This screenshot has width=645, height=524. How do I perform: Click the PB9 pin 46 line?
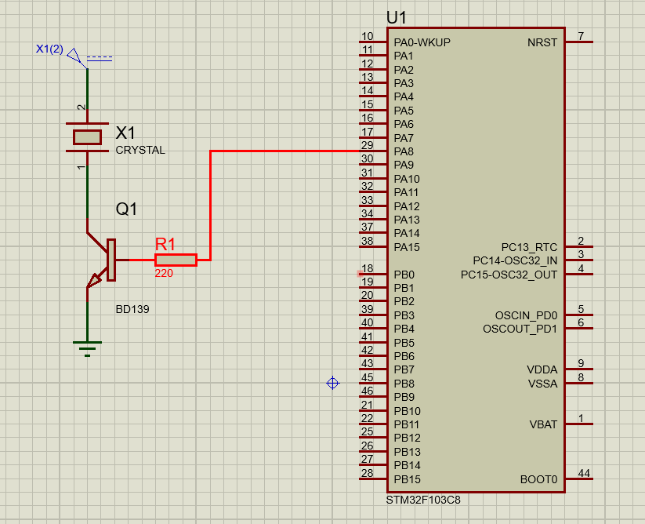[x=374, y=397]
